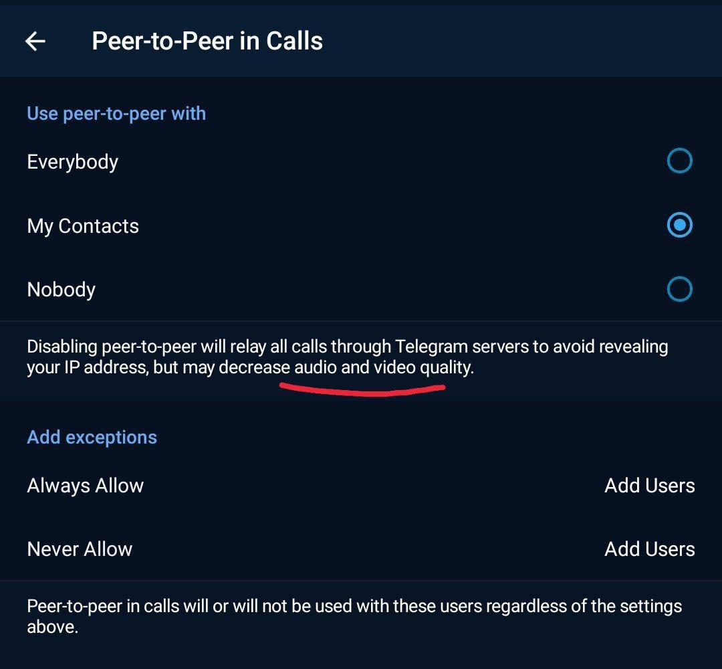The height and width of the screenshot is (669, 722).
Task: Click the red underline mark
Action: pyautogui.click(x=362, y=389)
